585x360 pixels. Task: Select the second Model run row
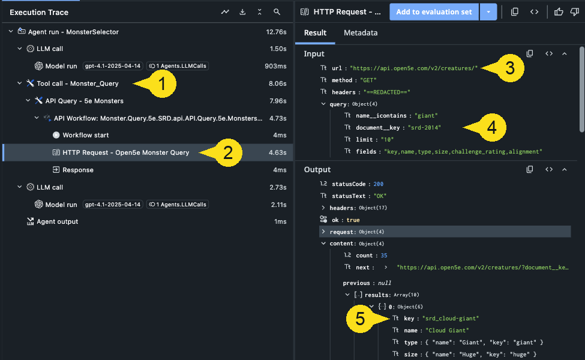[x=148, y=205]
